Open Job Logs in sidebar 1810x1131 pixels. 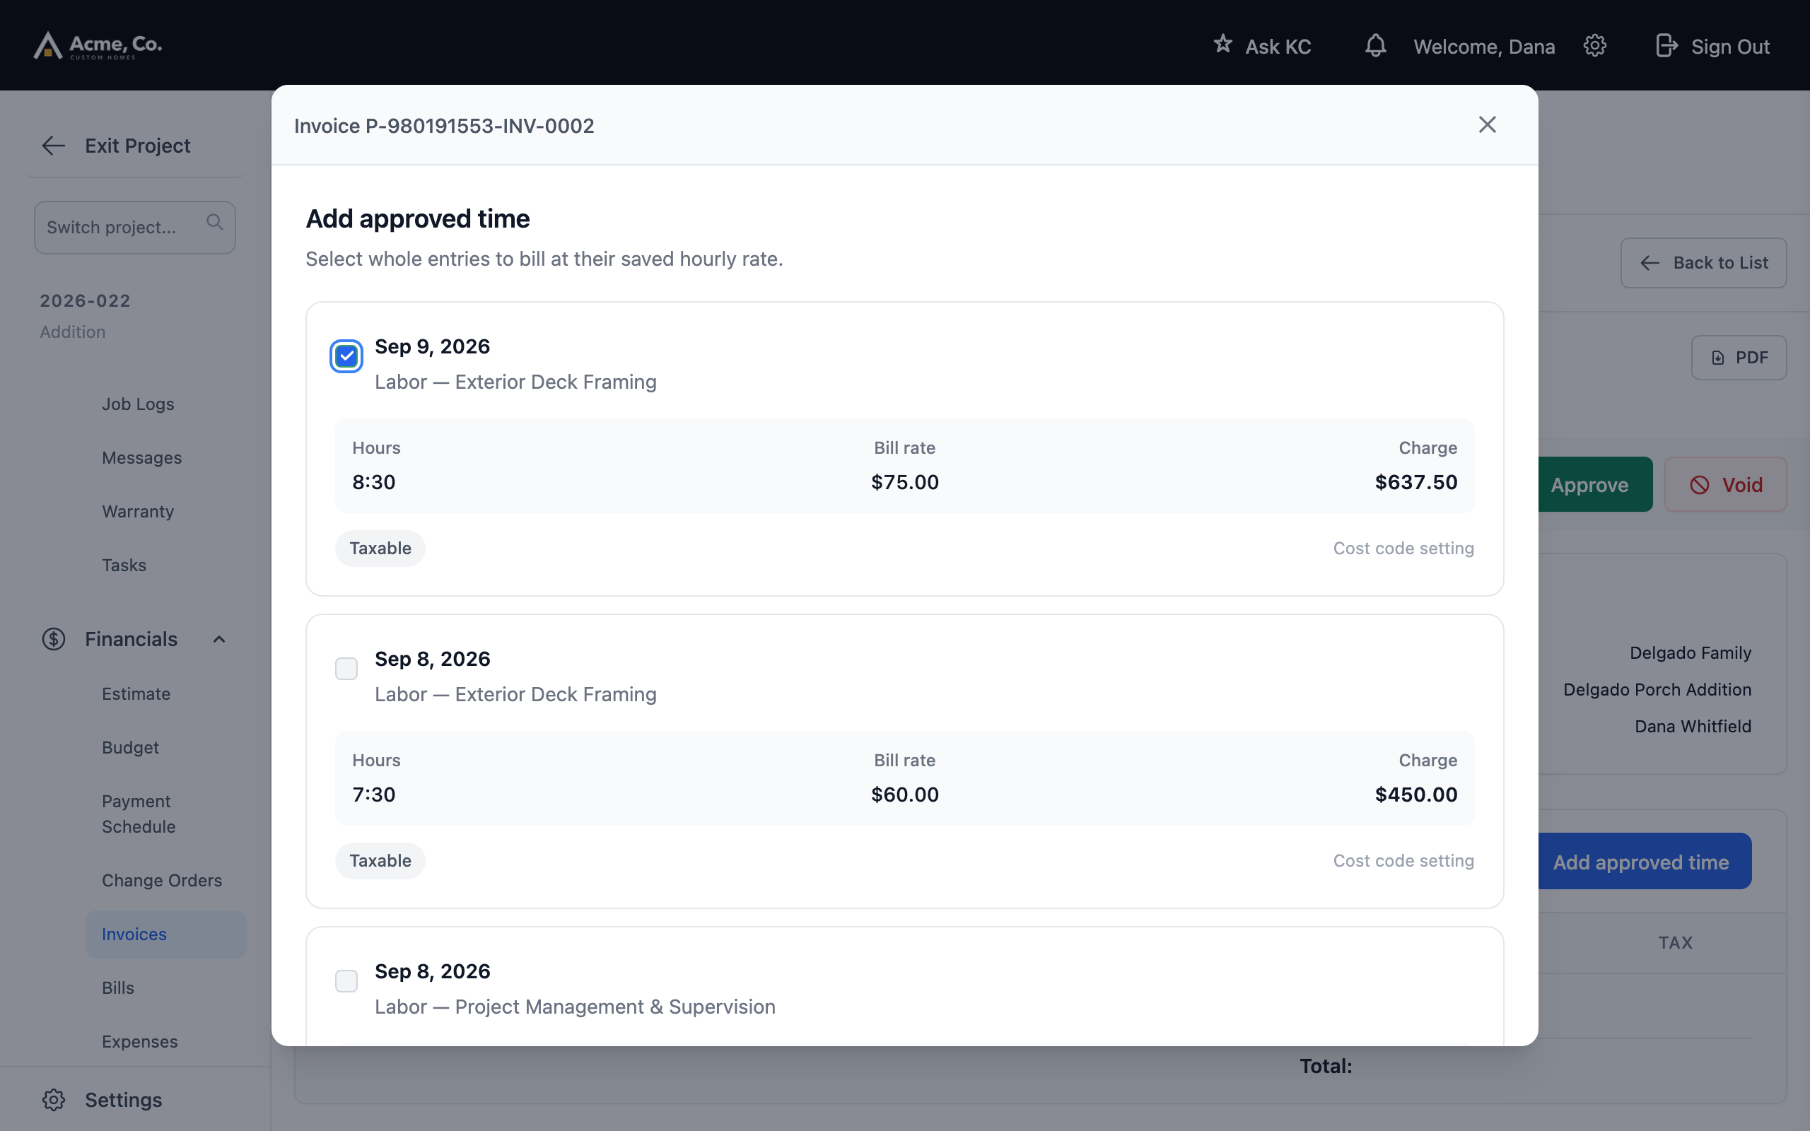coord(139,404)
